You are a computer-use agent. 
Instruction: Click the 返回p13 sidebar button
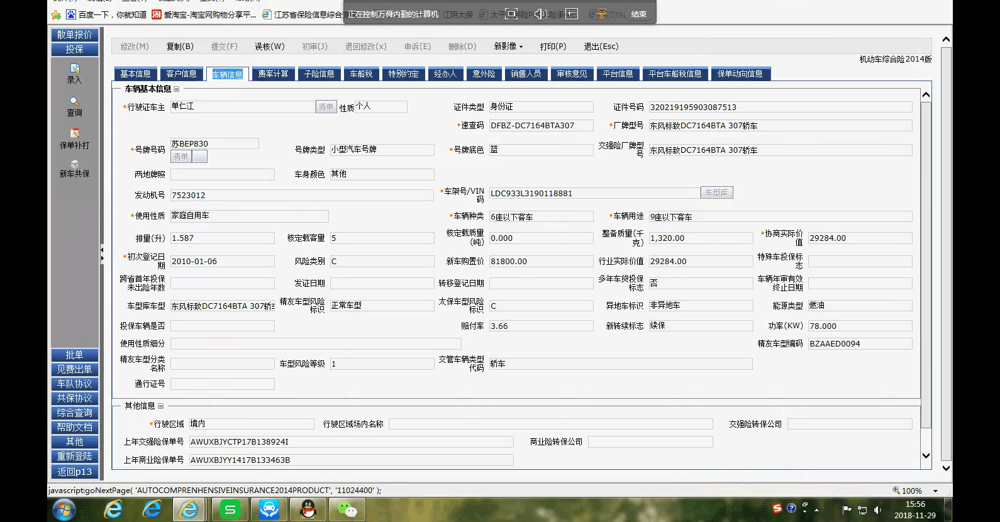click(x=75, y=472)
